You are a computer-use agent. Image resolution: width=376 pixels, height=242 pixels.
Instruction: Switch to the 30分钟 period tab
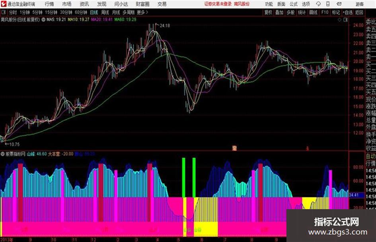(x=66, y=12)
